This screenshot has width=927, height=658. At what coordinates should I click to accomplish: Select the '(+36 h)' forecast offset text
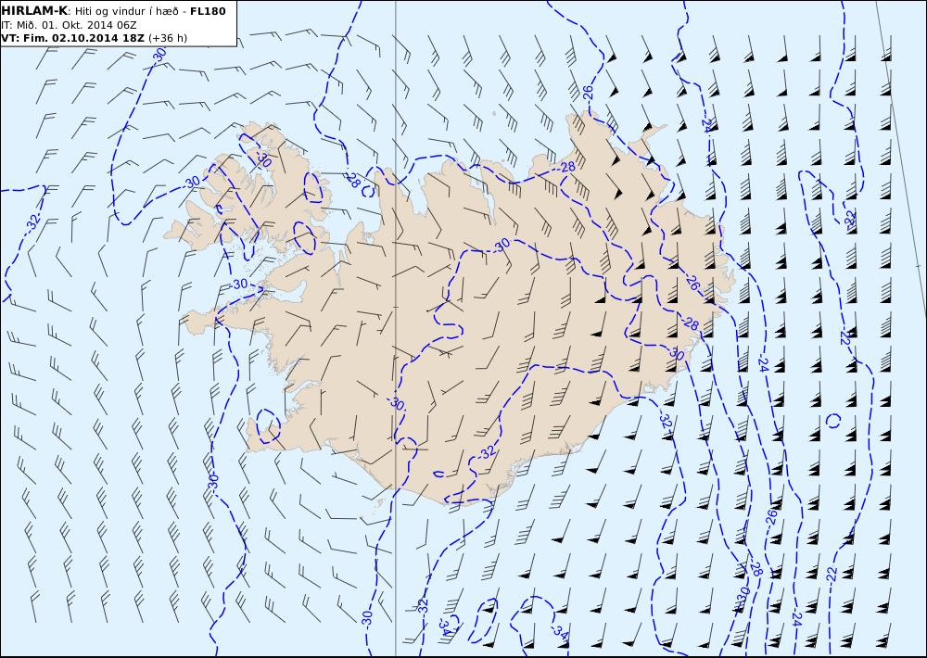(167, 38)
